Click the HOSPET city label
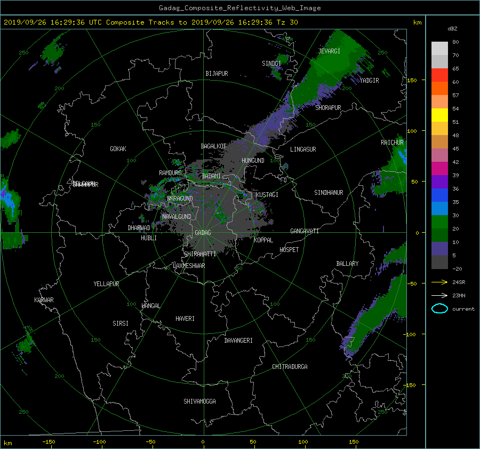Image resolution: width=480 pixels, height=449 pixels. click(x=289, y=250)
